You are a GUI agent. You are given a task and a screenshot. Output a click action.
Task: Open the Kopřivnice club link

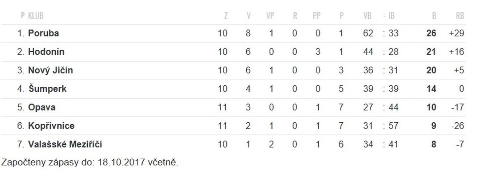pos(51,126)
